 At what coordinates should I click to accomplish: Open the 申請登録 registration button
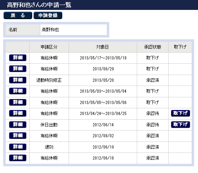pyautogui.click(x=48, y=16)
